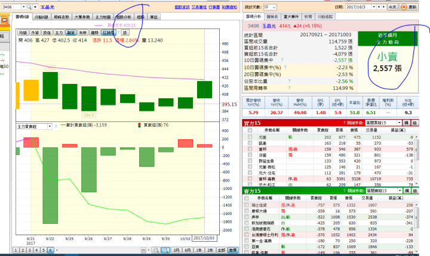Check the box for 富邦 buyer row

[x=250, y=149]
